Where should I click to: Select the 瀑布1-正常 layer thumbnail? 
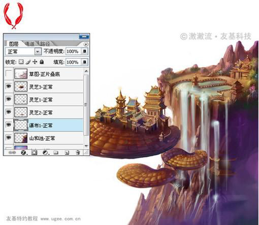(x=21, y=125)
